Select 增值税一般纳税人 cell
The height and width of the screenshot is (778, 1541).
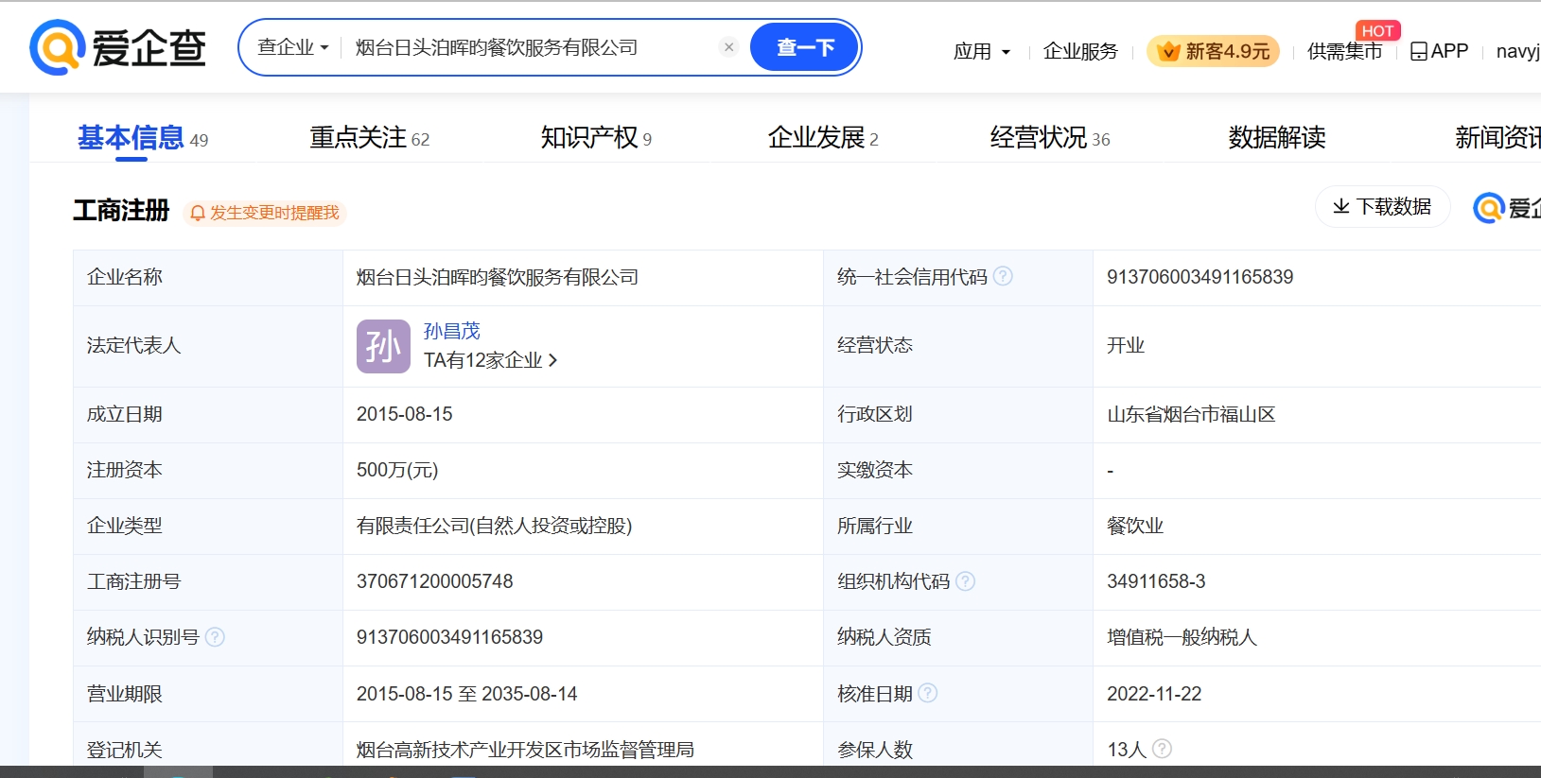coord(1182,637)
